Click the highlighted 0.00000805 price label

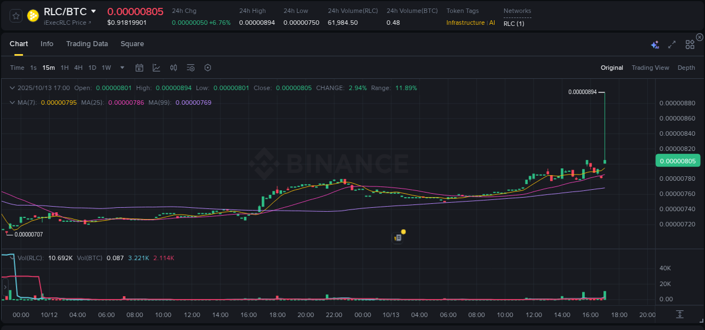(677, 160)
